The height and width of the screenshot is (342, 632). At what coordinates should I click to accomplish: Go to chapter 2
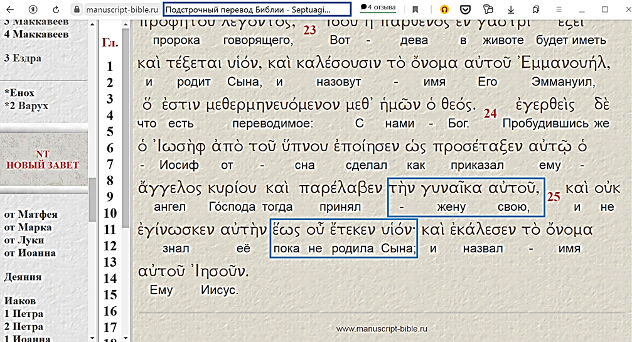coord(110,83)
